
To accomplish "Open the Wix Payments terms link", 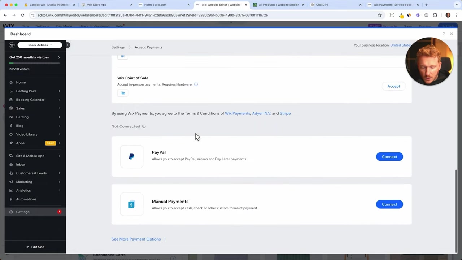I will [237, 113].
